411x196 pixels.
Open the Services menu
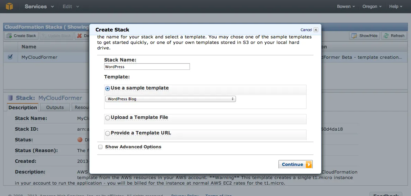pos(39,7)
